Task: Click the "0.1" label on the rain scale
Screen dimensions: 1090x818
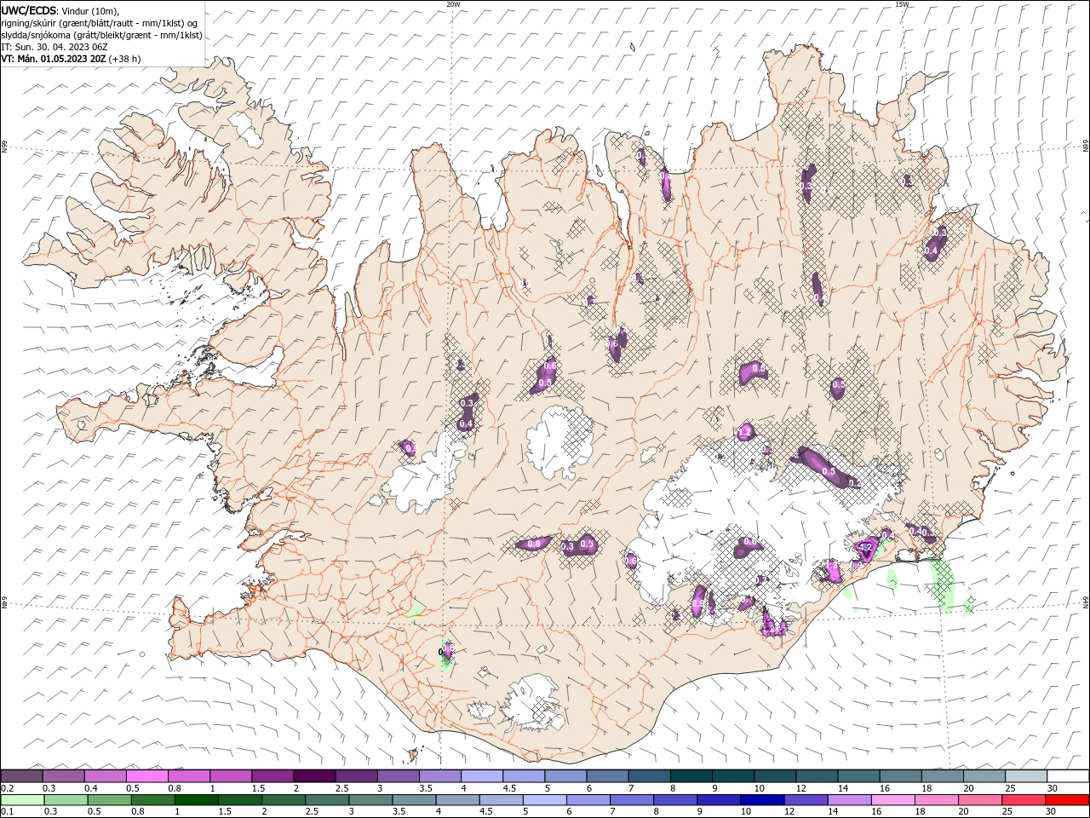Action: tap(7, 812)
